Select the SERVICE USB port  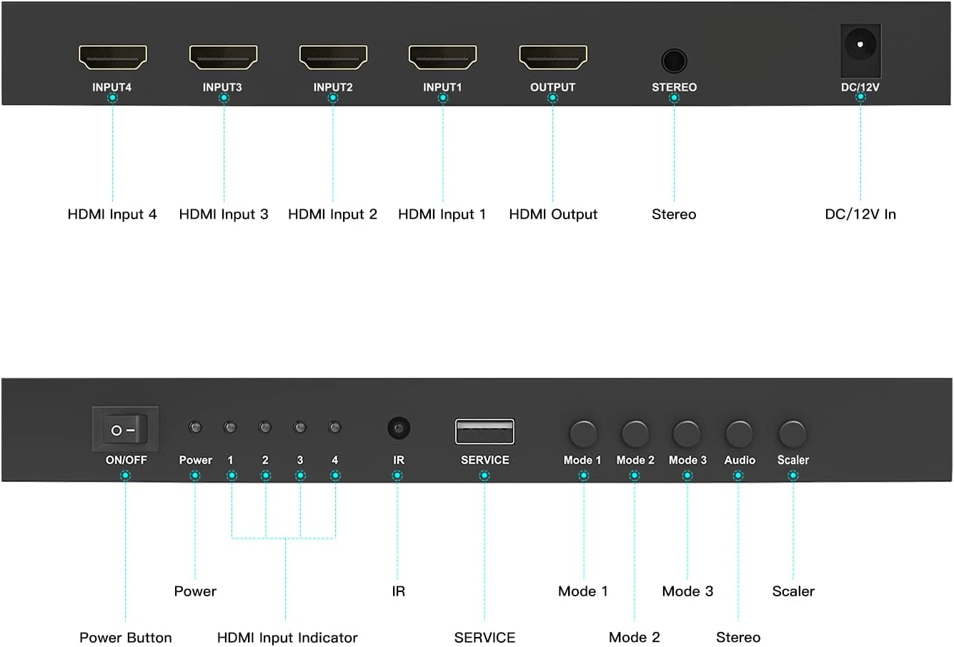[485, 431]
